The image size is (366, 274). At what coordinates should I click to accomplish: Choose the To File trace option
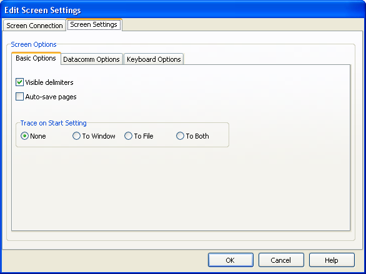[x=128, y=135]
